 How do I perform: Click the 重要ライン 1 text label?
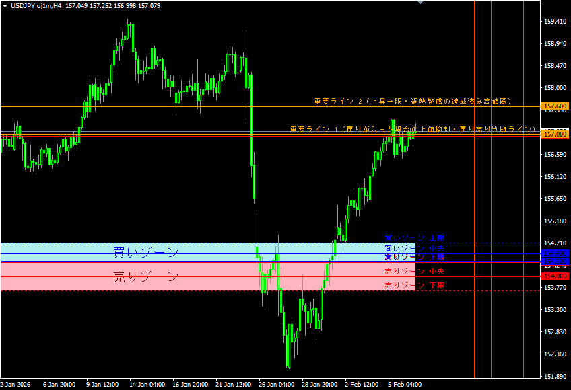pos(413,129)
